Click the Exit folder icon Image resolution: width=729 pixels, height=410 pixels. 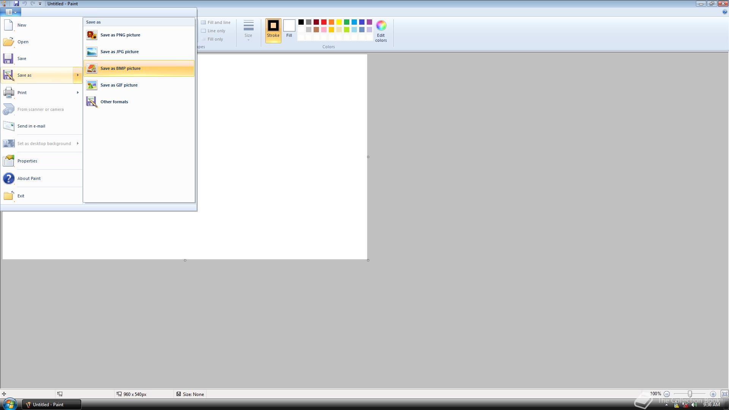[x=8, y=196]
